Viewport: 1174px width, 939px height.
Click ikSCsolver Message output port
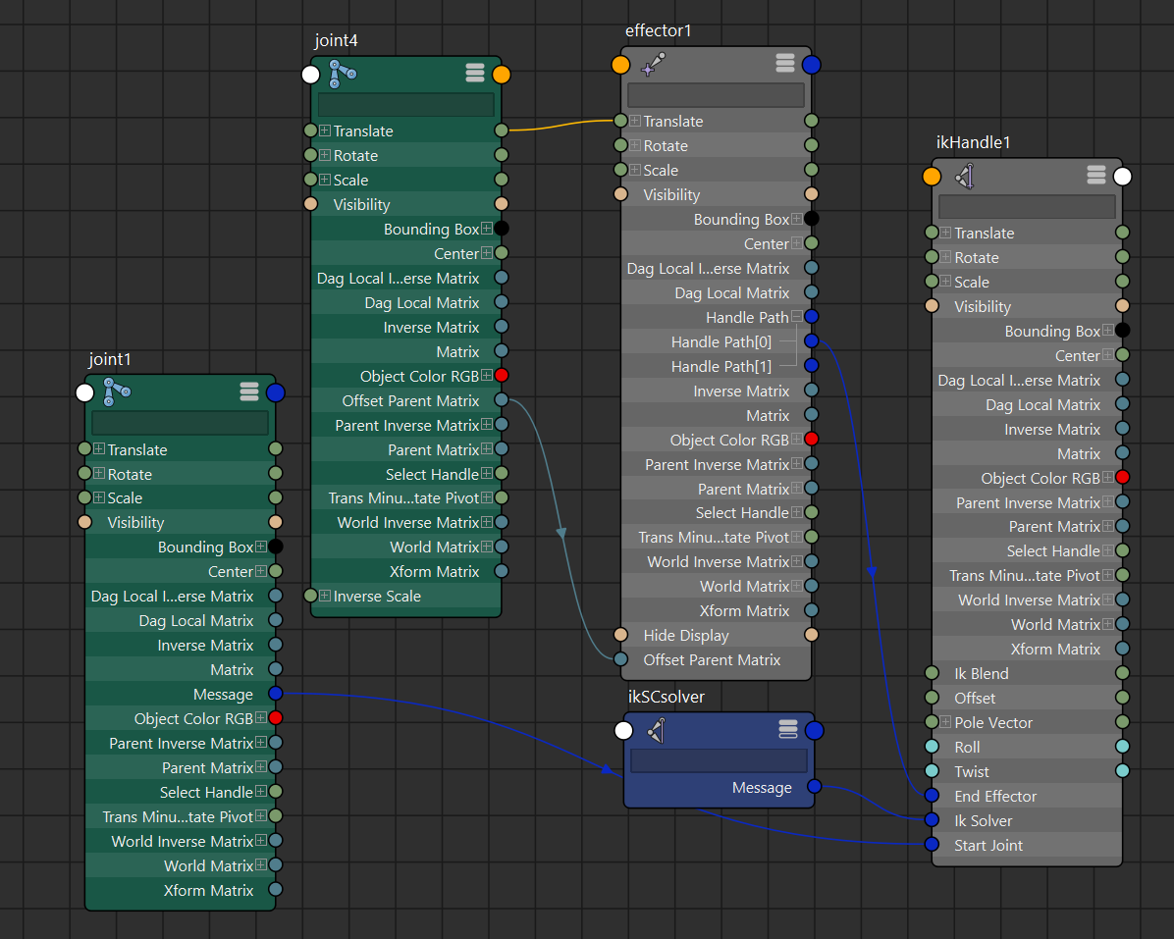[813, 787]
